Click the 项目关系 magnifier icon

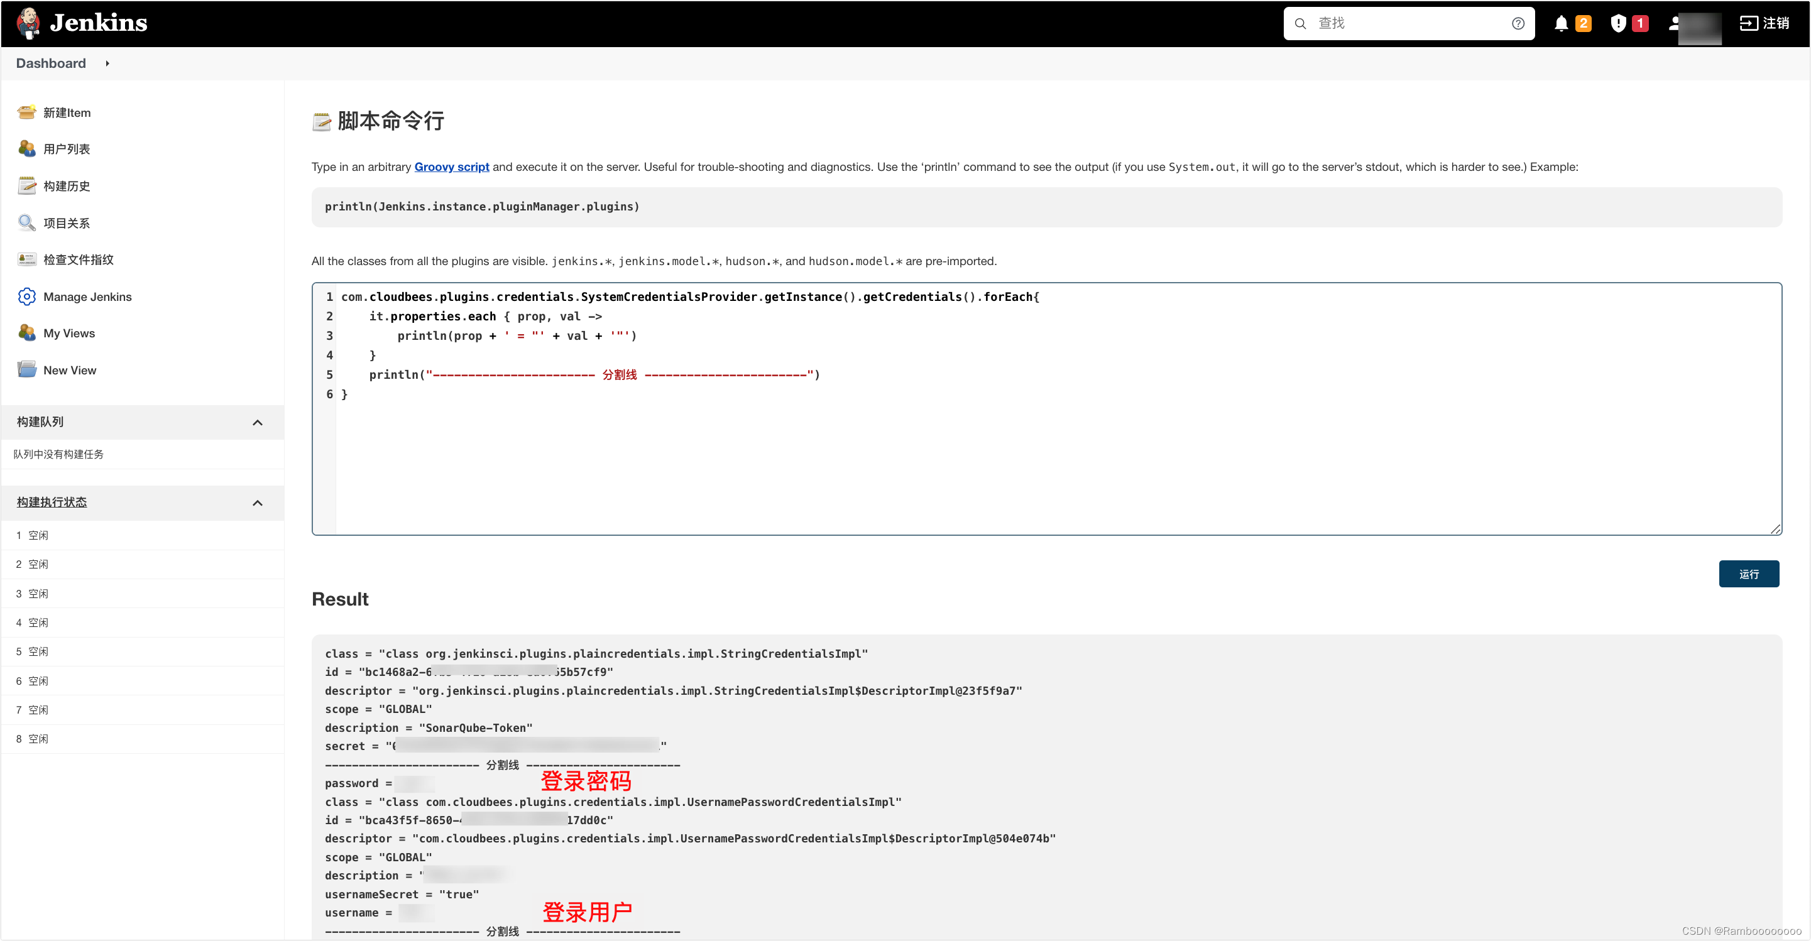(x=27, y=223)
